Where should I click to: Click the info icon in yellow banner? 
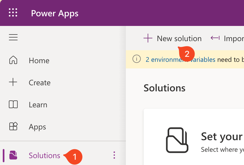click(x=136, y=59)
